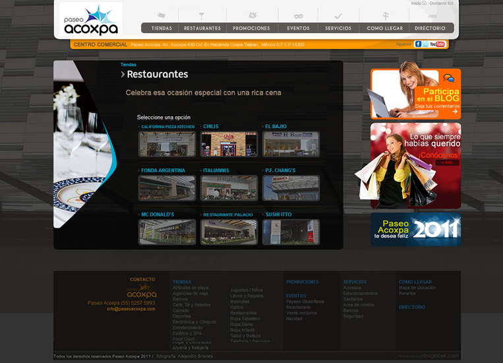This screenshot has width=503, height=363.
Task: Click the Mc Donald's storefront thumbnail
Action: (x=167, y=232)
